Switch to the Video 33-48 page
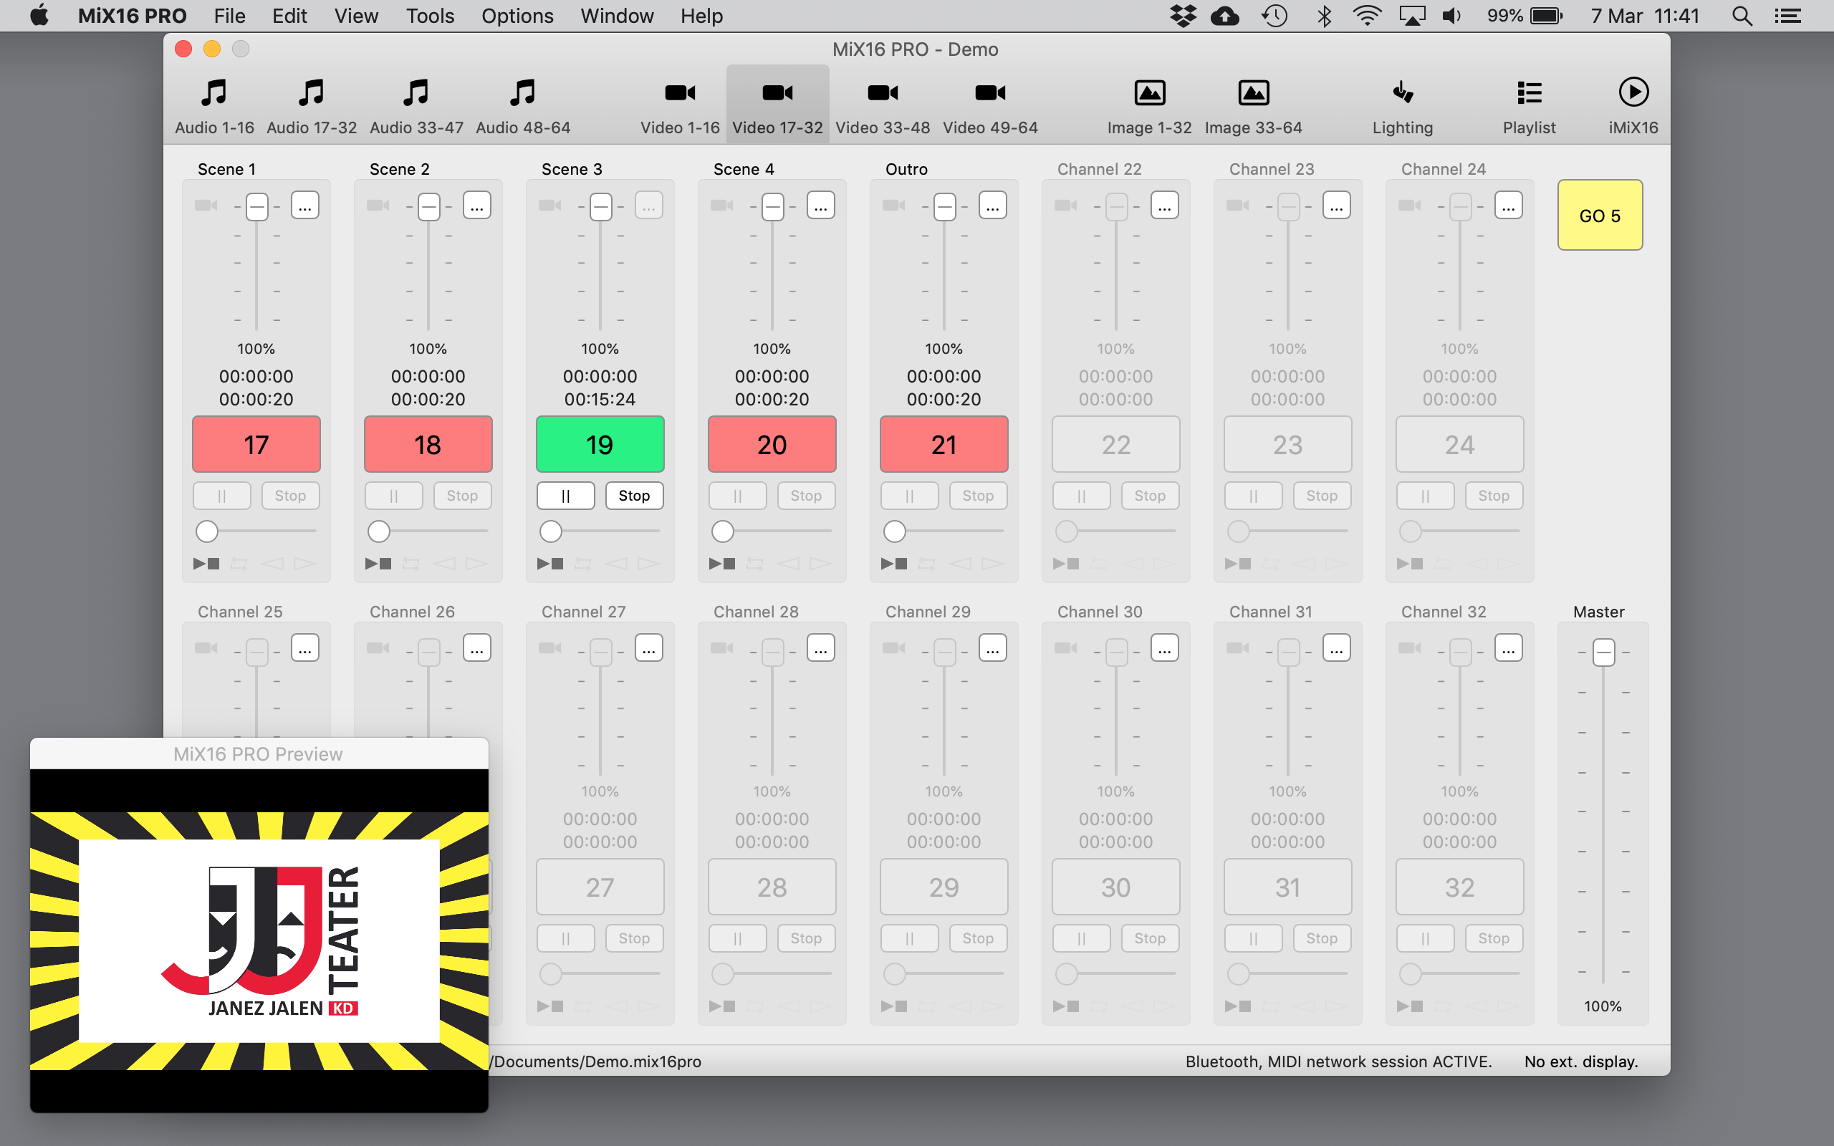 [x=882, y=105]
